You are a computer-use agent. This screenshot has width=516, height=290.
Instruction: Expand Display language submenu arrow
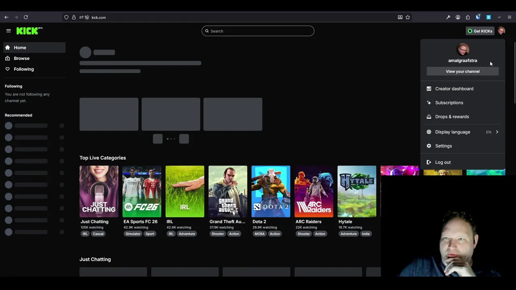coord(497,132)
